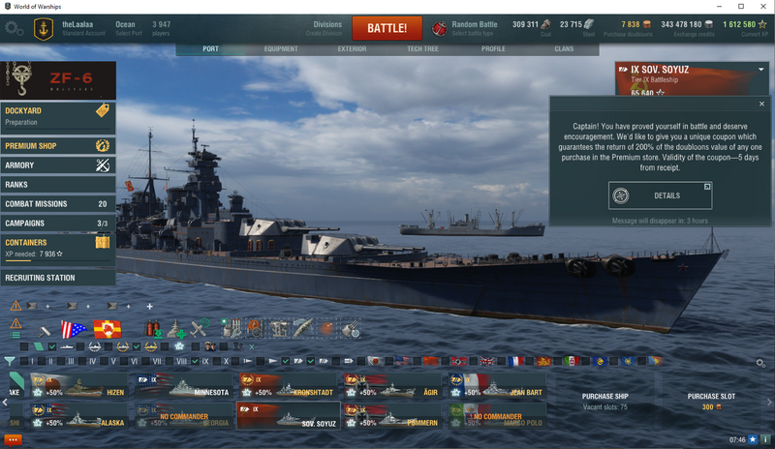Open Purchase doubloons via doubloon icon

click(x=646, y=24)
